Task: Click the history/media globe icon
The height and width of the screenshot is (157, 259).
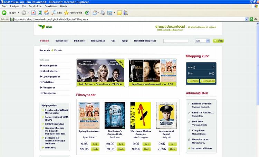Action: pos(87,13)
